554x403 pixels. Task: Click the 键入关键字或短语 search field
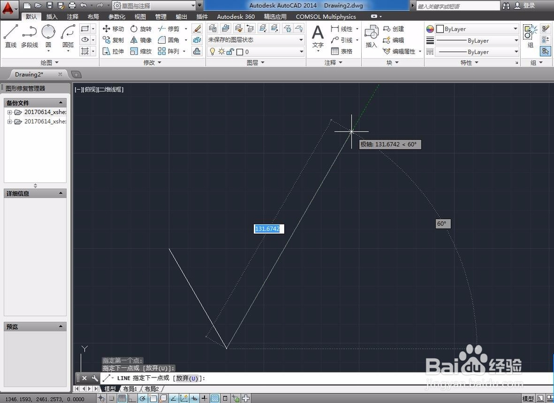tap(458, 6)
